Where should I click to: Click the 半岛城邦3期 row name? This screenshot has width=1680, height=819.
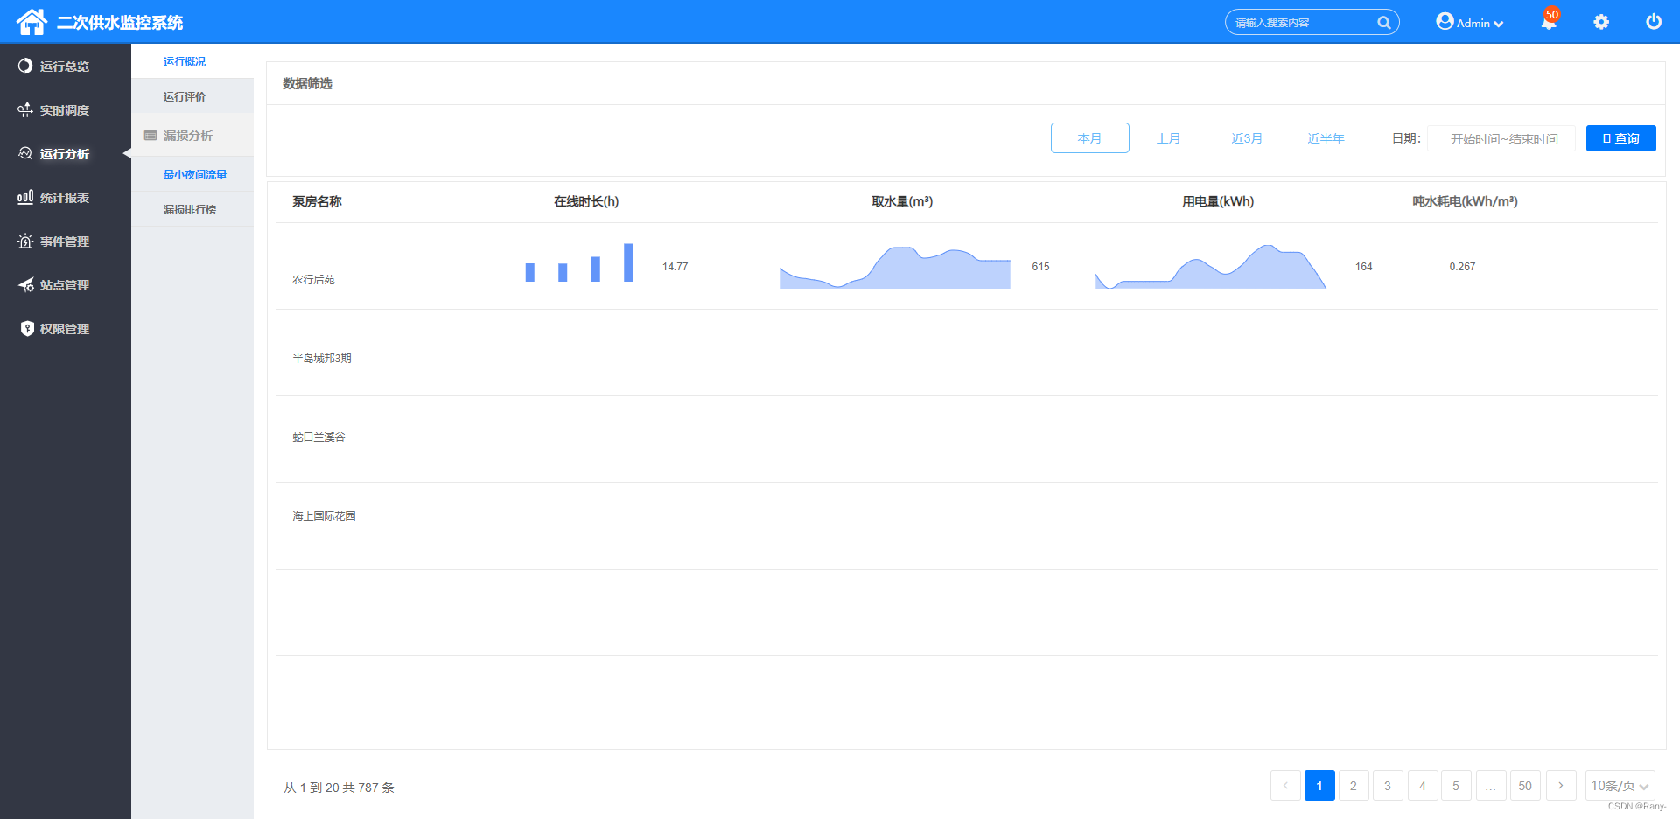(322, 358)
